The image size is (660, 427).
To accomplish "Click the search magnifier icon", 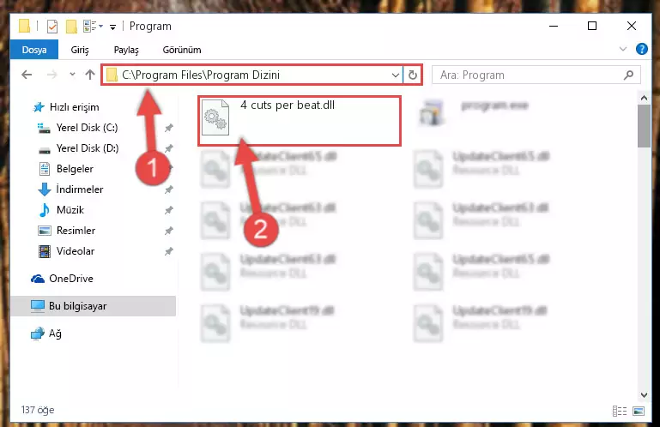I will 628,75.
